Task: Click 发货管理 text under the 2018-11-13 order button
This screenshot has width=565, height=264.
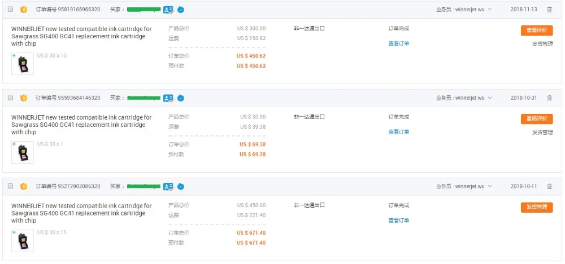Action: point(542,44)
